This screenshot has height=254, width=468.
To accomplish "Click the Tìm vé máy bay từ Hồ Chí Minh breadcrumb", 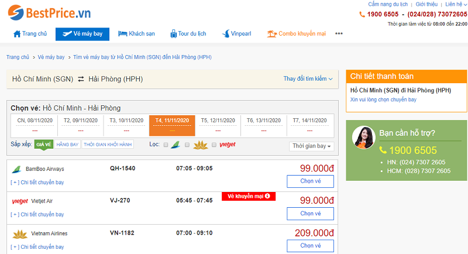I will pos(142,57).
